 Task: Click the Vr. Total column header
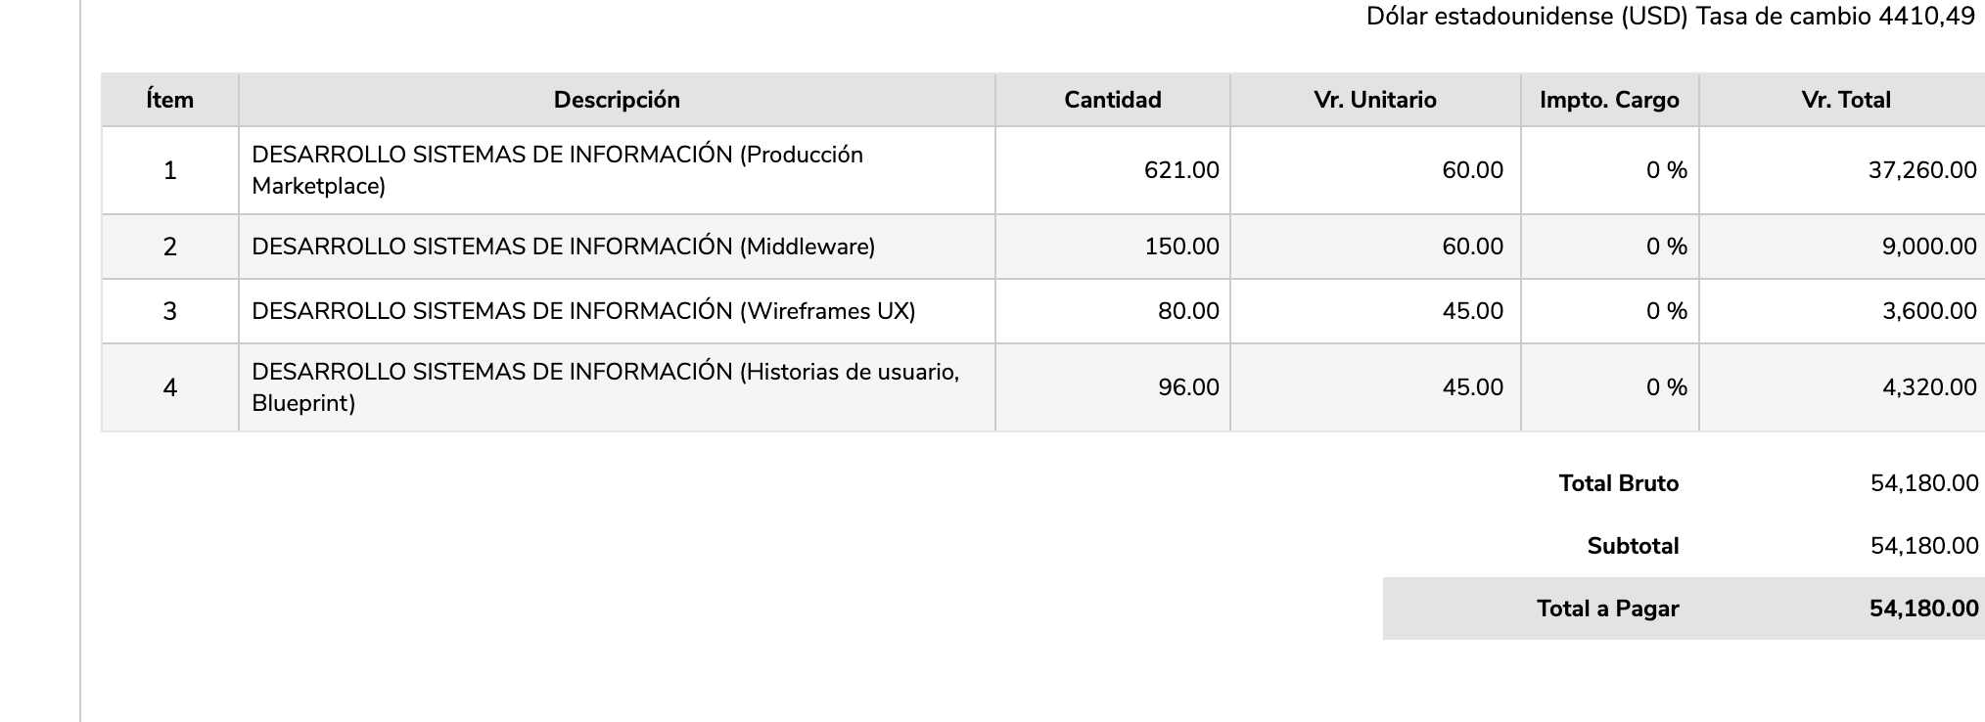[x=1845, y=100]
